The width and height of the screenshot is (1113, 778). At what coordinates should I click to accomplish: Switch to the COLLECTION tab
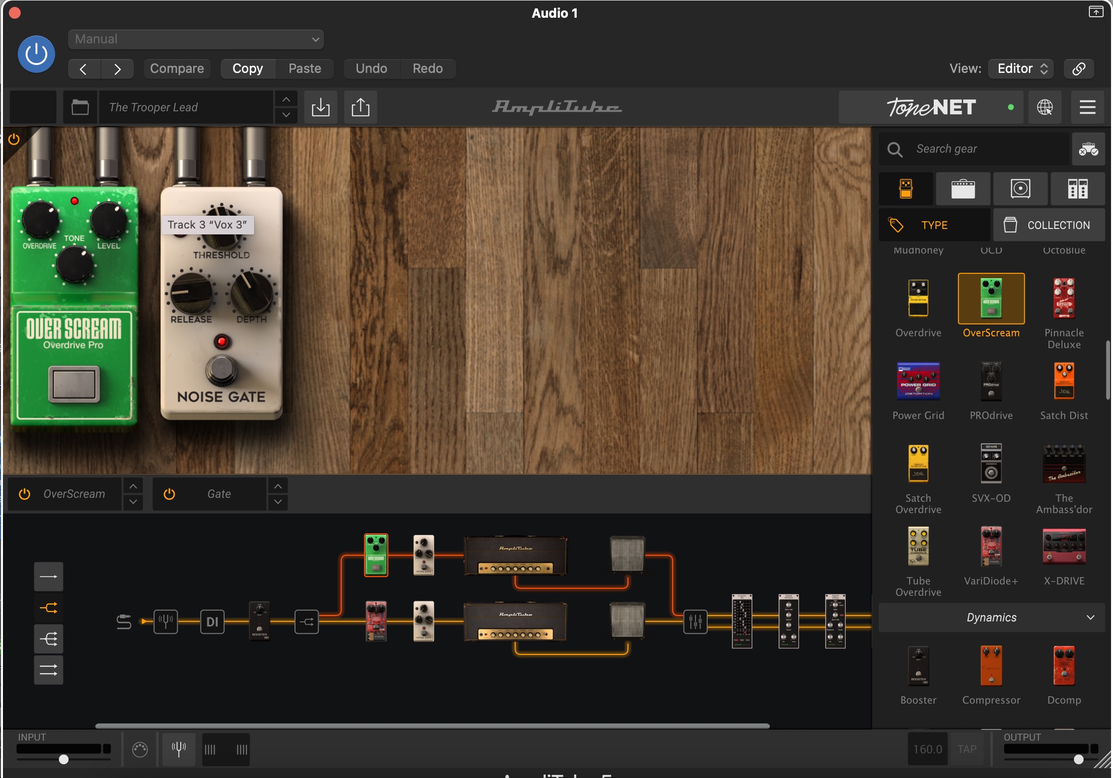coord(1049,225)
